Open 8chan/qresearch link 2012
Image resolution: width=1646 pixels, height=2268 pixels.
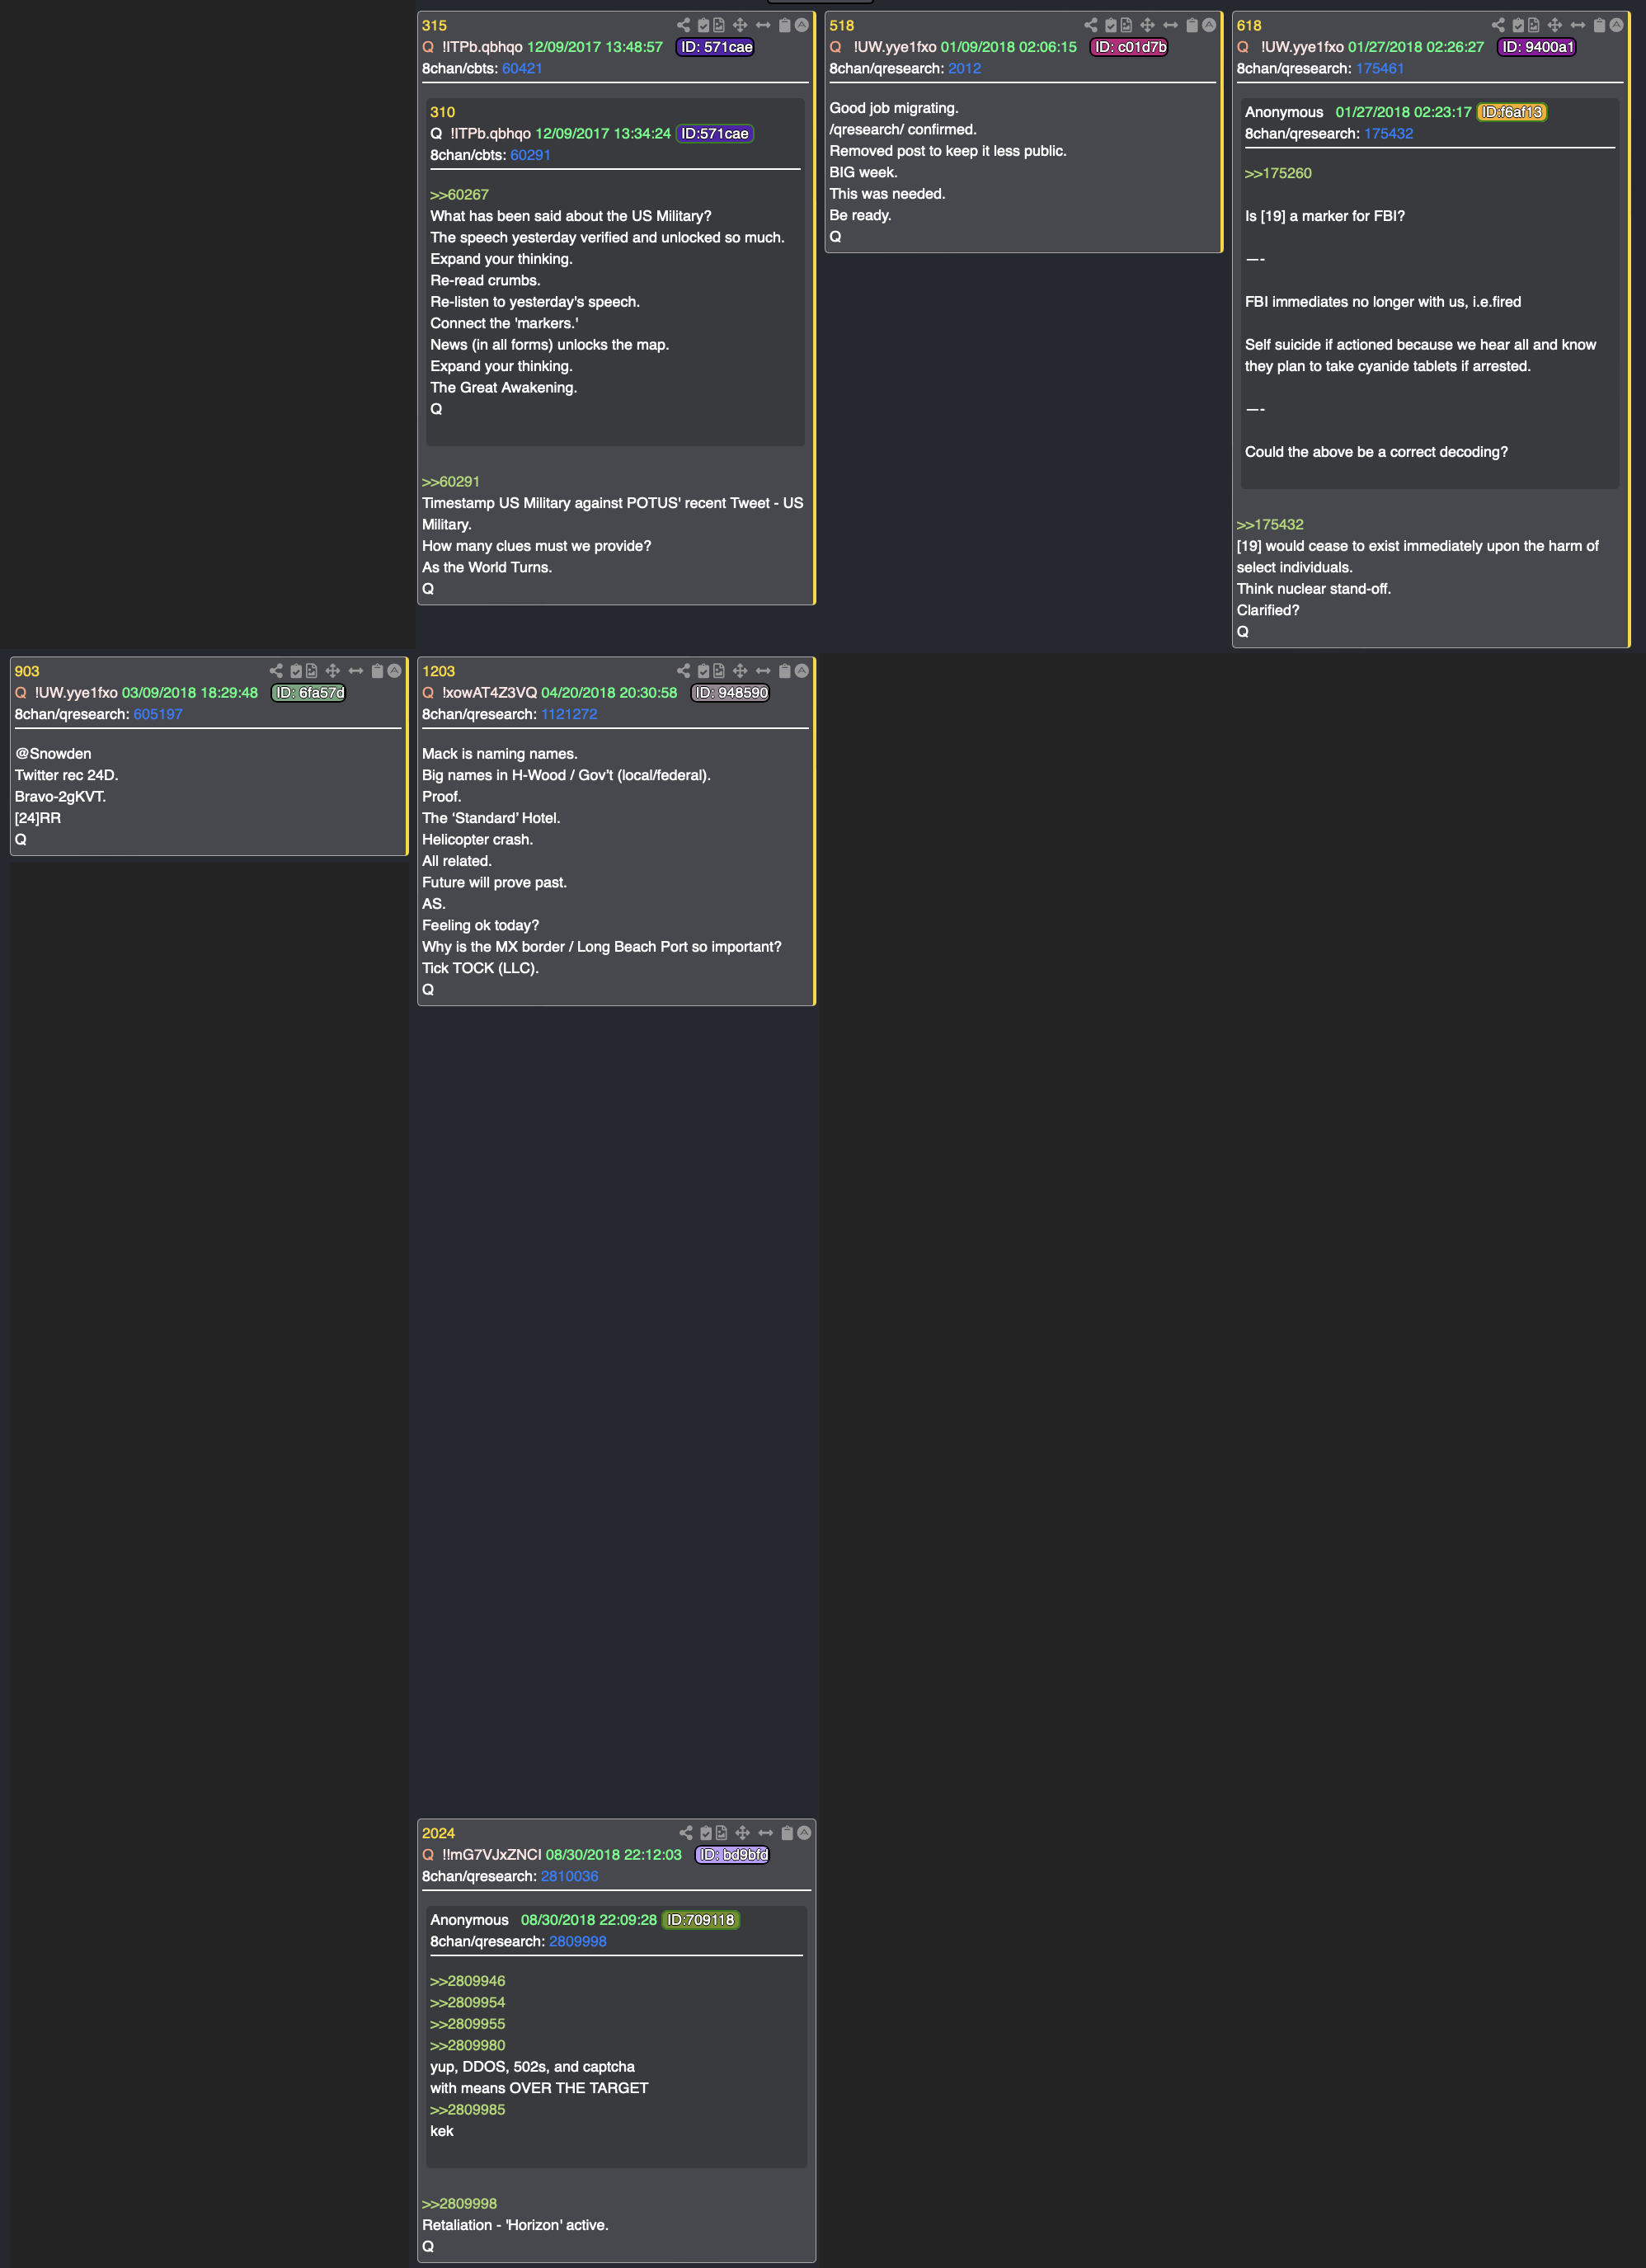click(x=964, y=69)
